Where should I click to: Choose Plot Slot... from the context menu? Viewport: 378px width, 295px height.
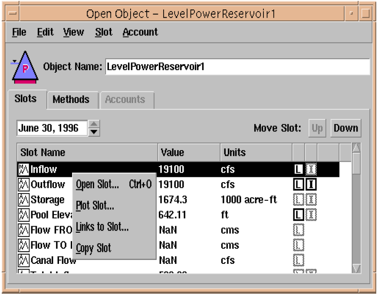click(x=95, y=206)
